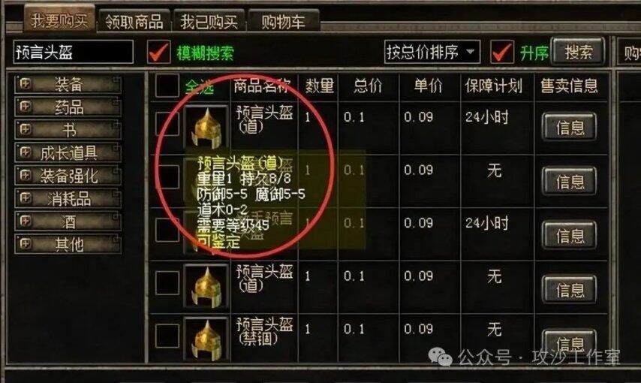
Task: Switch to the 领取商品 tab
Action: click(x=134, y=21)
